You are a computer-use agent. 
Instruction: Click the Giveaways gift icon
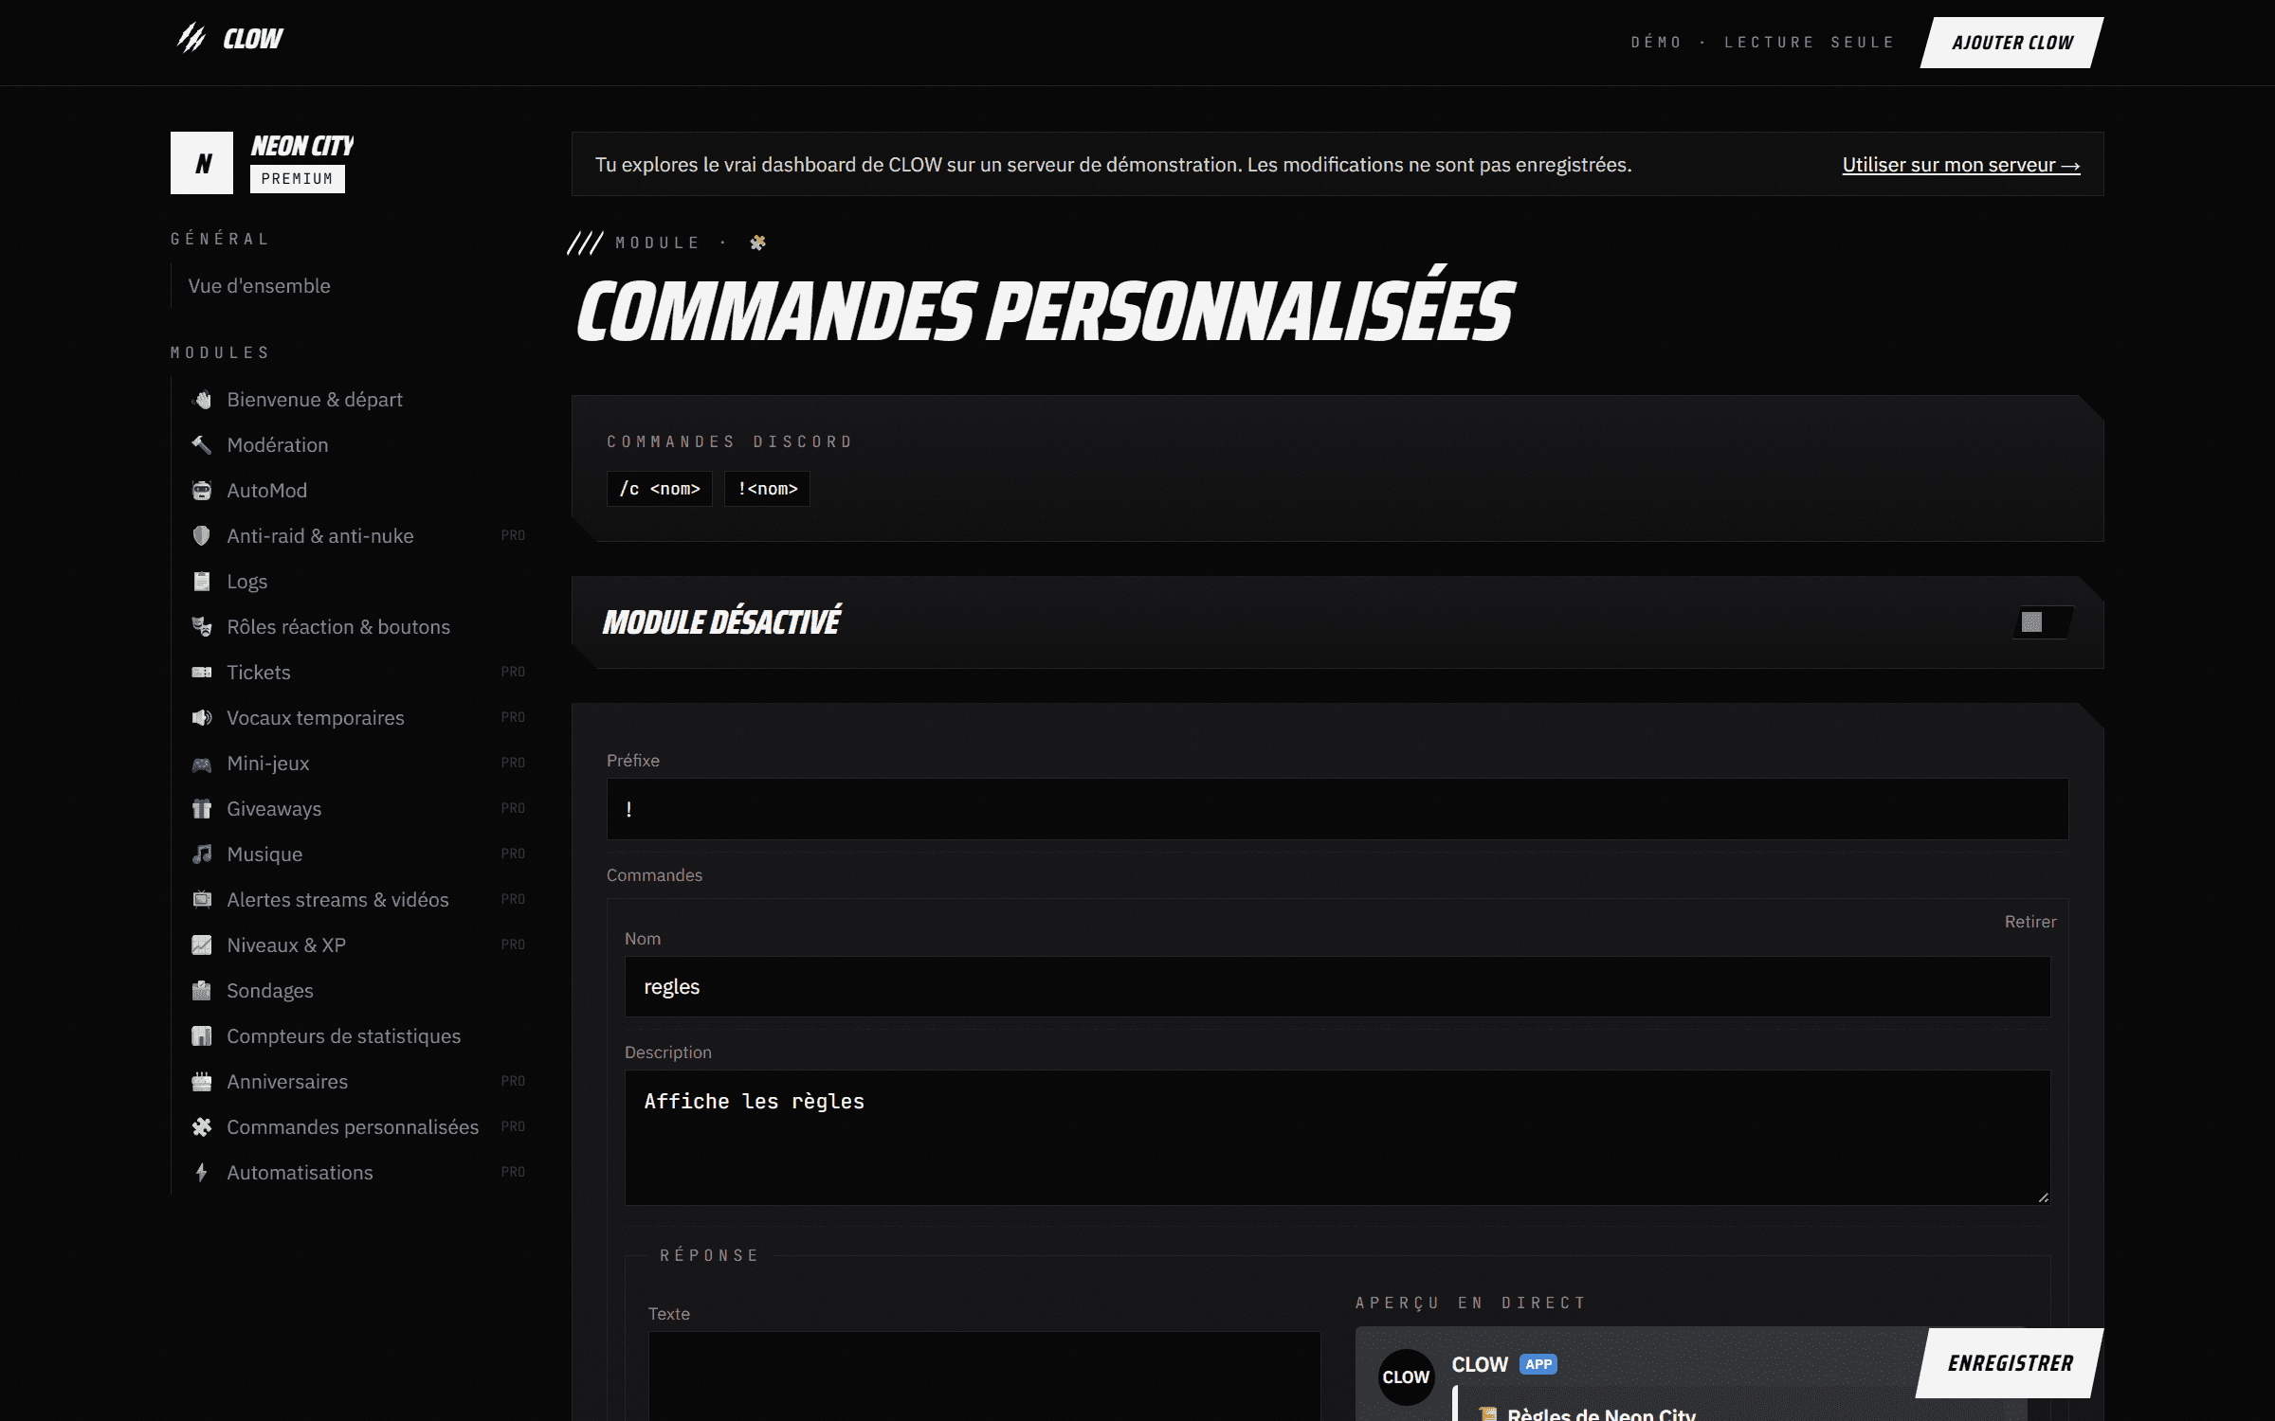pyautogui.click(x=202, y=809)
